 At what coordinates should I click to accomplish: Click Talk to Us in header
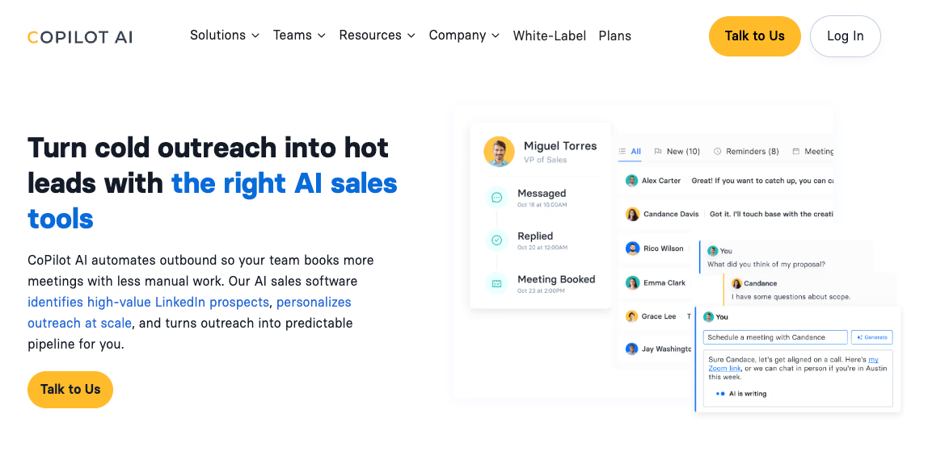(754, 36)
